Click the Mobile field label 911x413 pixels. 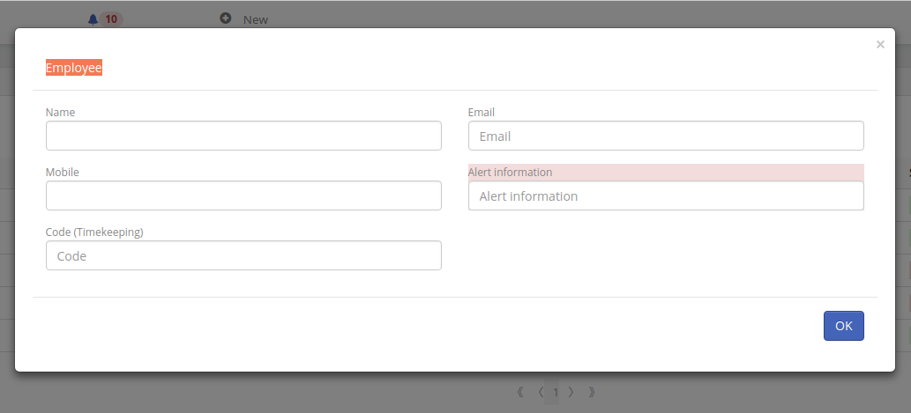tap(62, 173)
